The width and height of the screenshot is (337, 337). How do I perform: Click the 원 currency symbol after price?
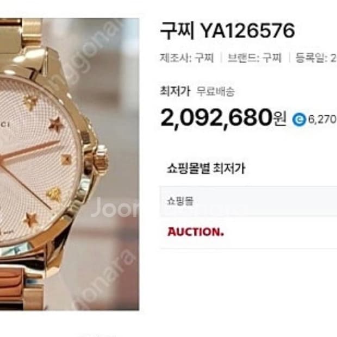point(280,119)
